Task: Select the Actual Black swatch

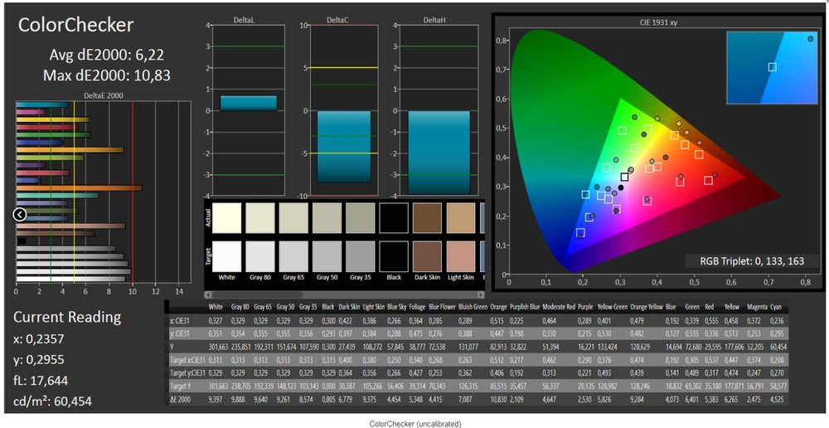Action: coord(394,218)
